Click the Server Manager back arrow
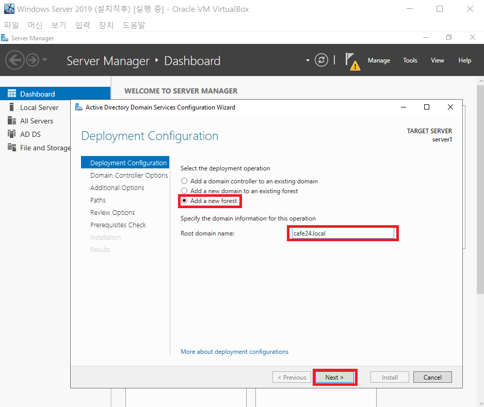The image size is (484, 407). pyautogui.click(x=14, y=60)
